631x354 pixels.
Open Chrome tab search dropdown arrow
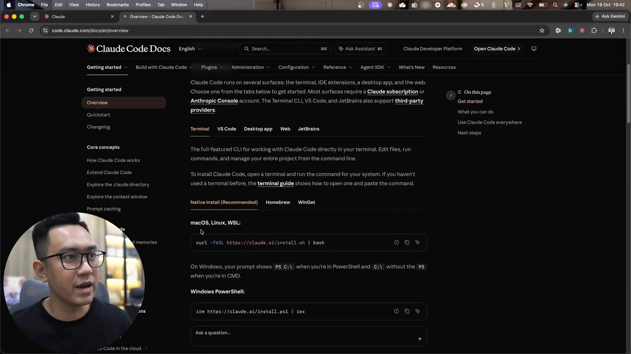point(35,16)
